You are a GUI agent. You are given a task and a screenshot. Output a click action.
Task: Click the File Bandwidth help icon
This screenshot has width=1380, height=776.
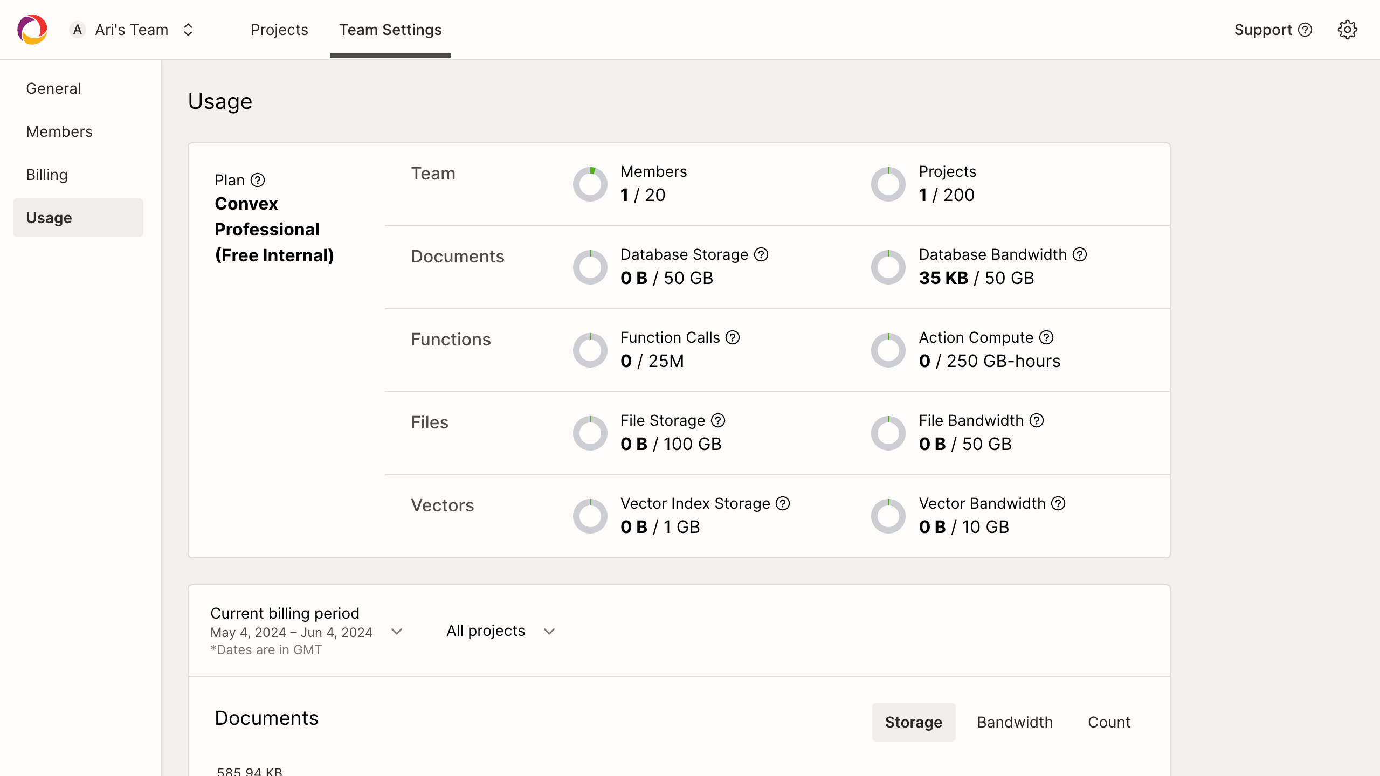click(x=1037, y=420)
